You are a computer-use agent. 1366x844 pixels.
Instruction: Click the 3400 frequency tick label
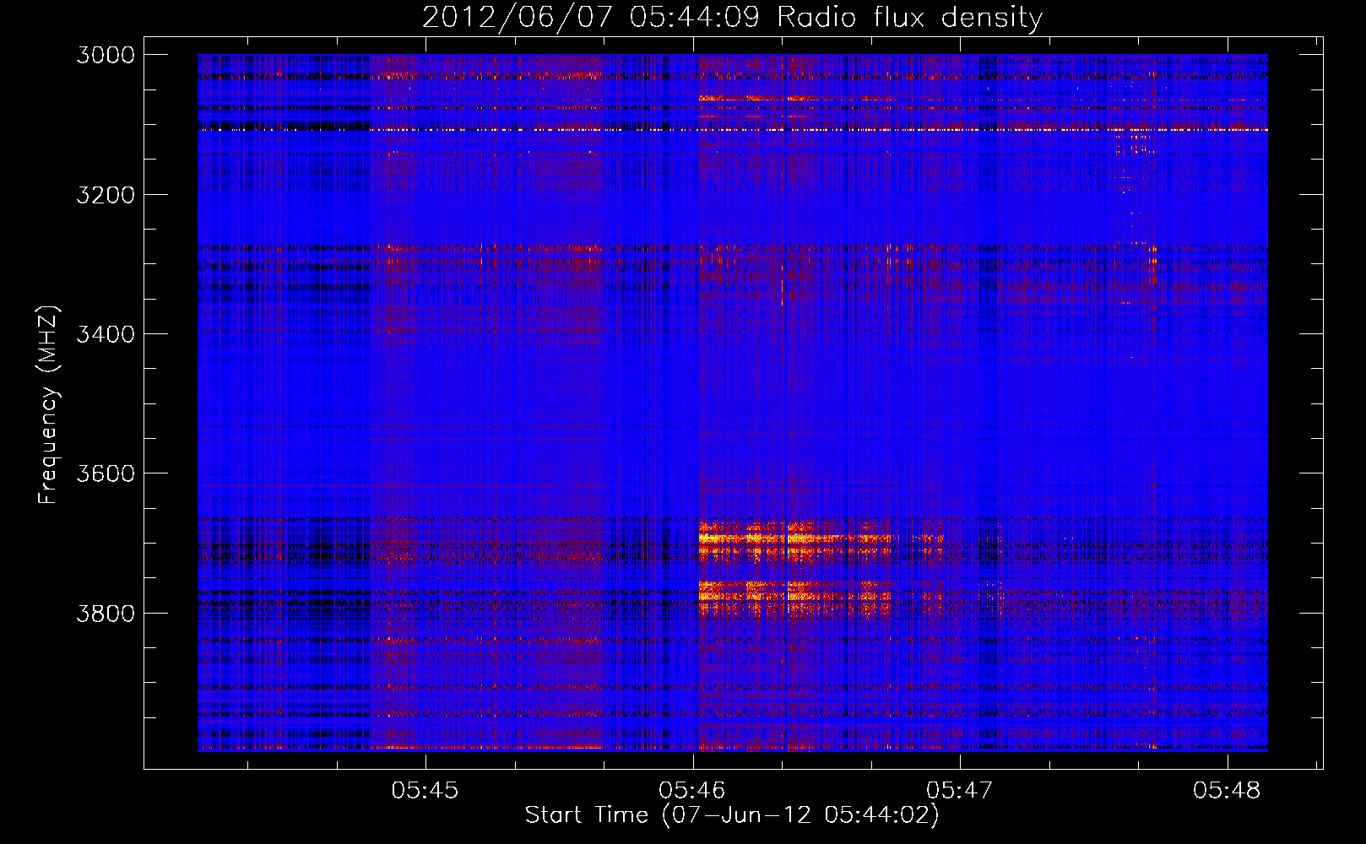106,334
